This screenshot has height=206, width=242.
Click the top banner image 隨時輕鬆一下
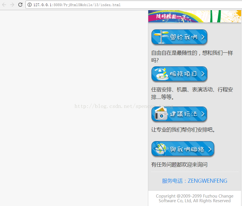195,16
